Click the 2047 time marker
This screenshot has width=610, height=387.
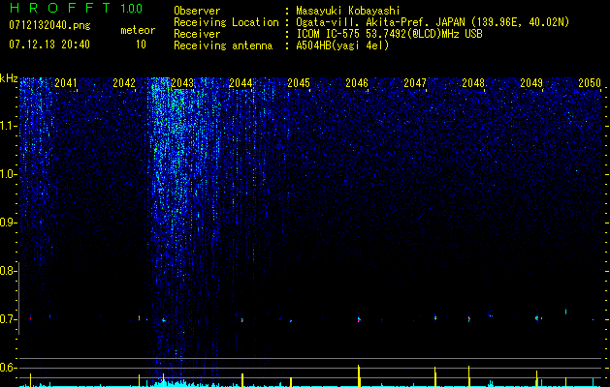[415, 82]
